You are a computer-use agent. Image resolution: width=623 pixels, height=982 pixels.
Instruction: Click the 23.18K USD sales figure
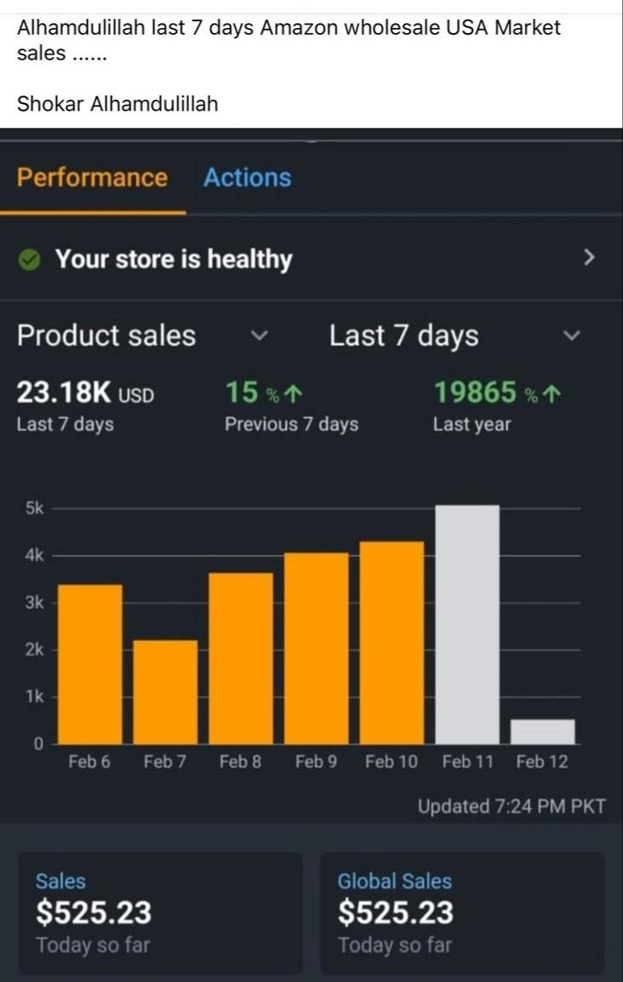(x=85, y=393)
